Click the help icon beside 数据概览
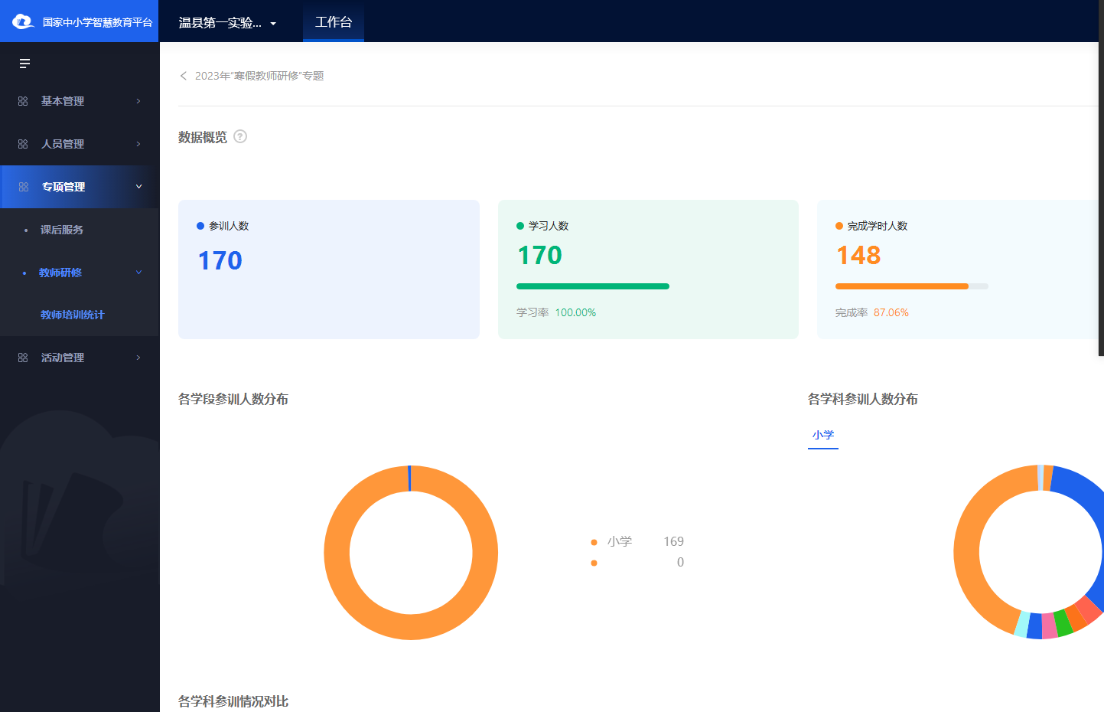 click(240, 137)
